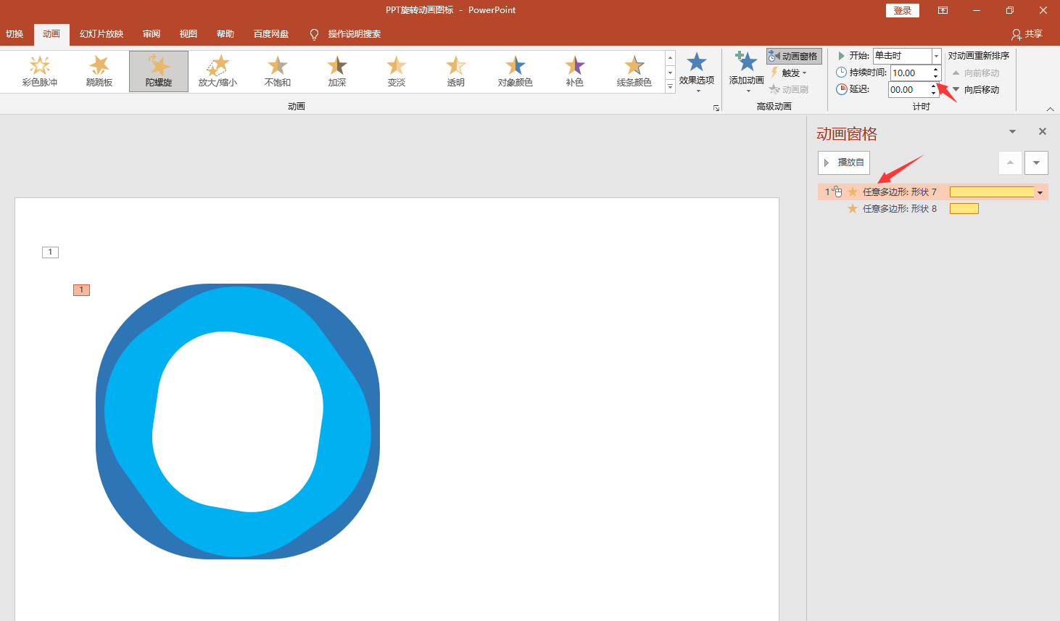Choose the 放大/缩小 emphasis effect
Viewport: 1060px width, 621px height.
tap(218, 71)
